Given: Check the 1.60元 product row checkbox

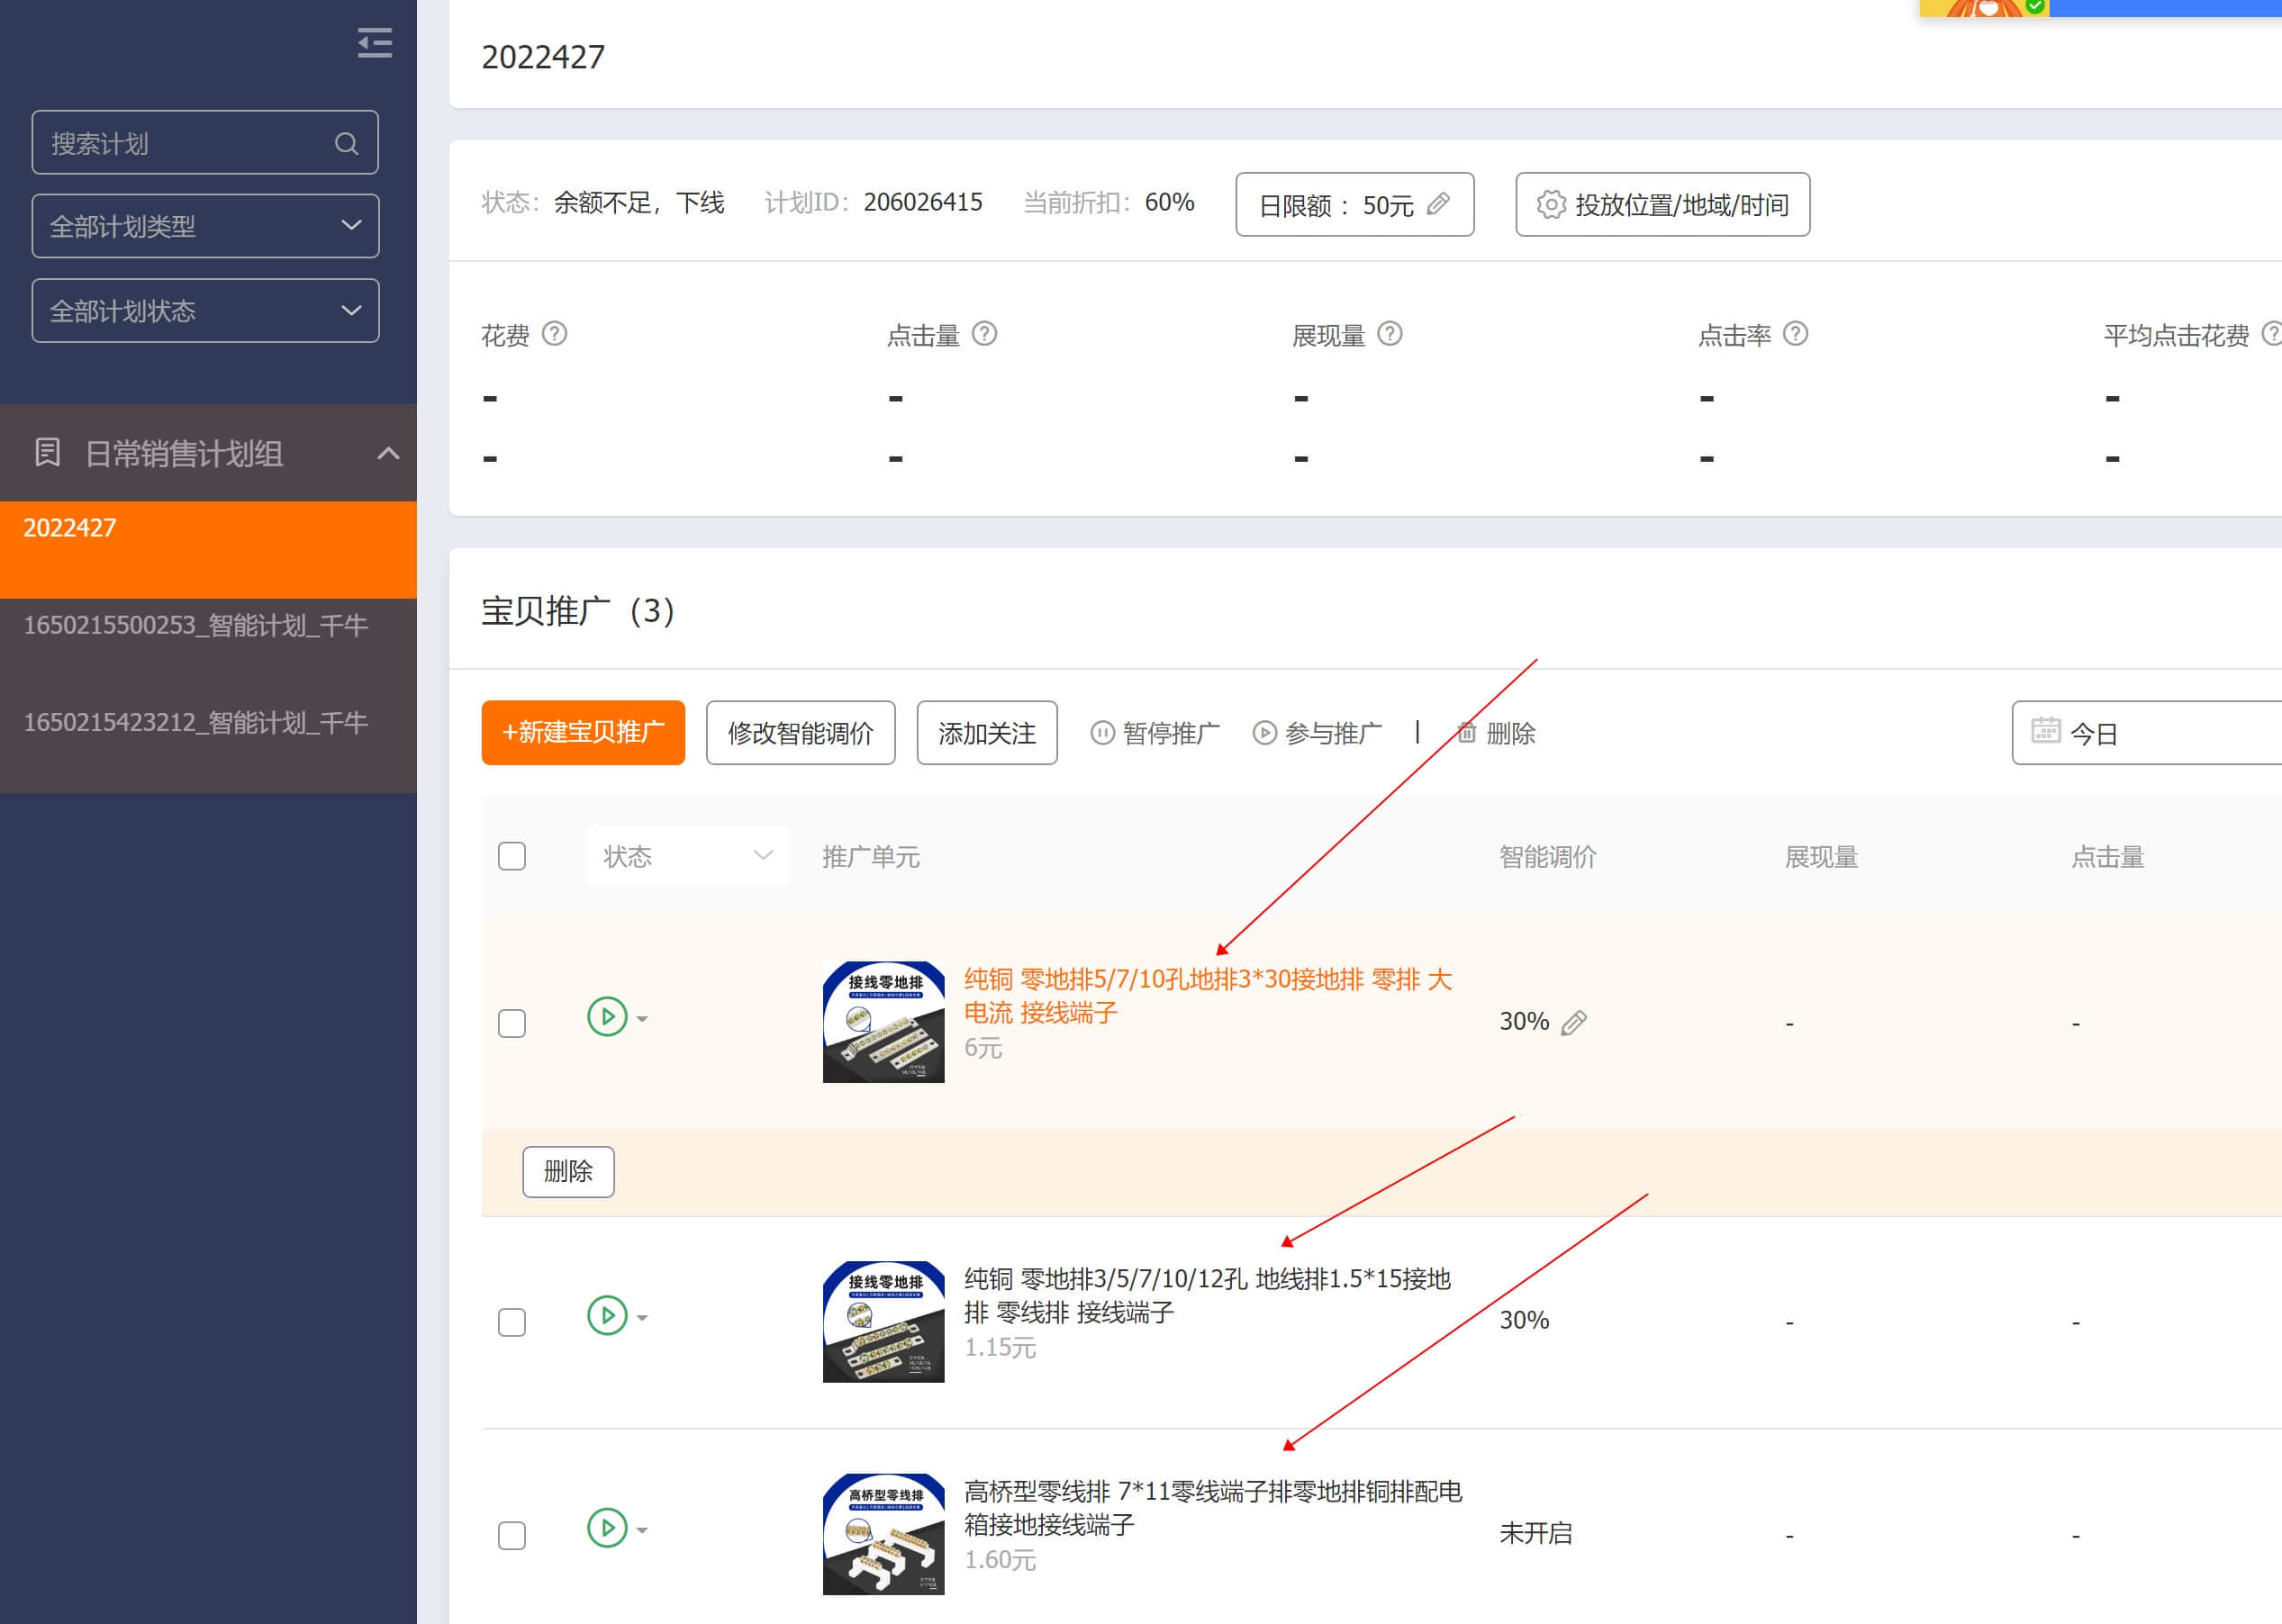Looking at the screenshot, I should click(x=512, y=1535).
